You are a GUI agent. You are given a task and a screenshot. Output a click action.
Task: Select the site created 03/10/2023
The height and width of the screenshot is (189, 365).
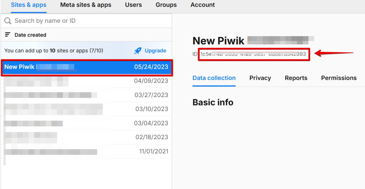[x=86, y=109]
